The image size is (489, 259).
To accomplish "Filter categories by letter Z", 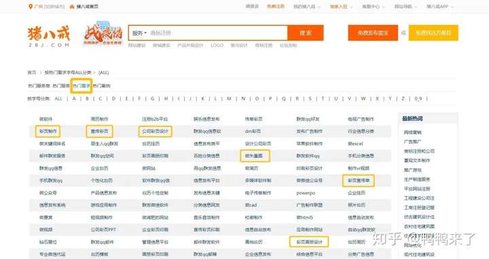I will (403, 99).
